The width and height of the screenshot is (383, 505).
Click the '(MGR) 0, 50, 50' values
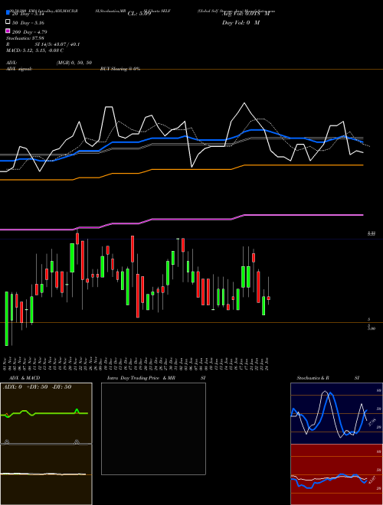click(74, 63)
